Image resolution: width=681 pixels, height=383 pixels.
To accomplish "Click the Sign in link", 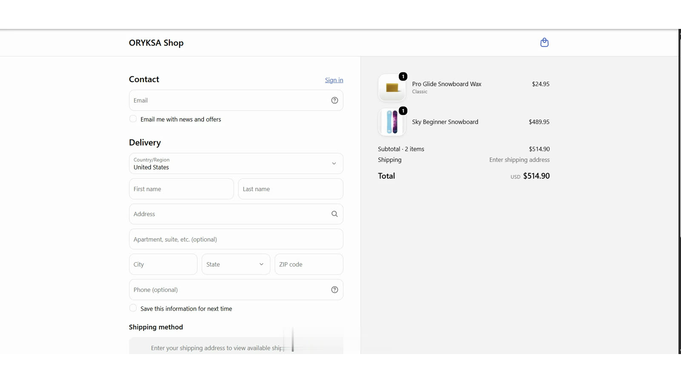I will click(x=334, y=80).
